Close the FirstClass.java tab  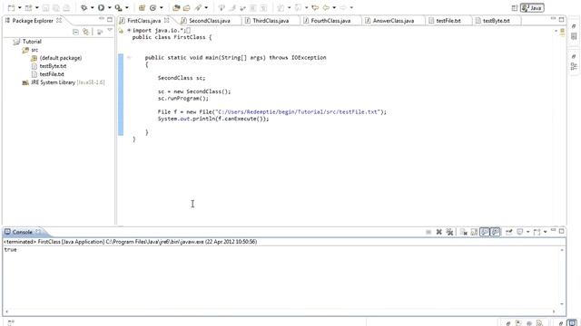pyautogui.click(x=167, y=20)
